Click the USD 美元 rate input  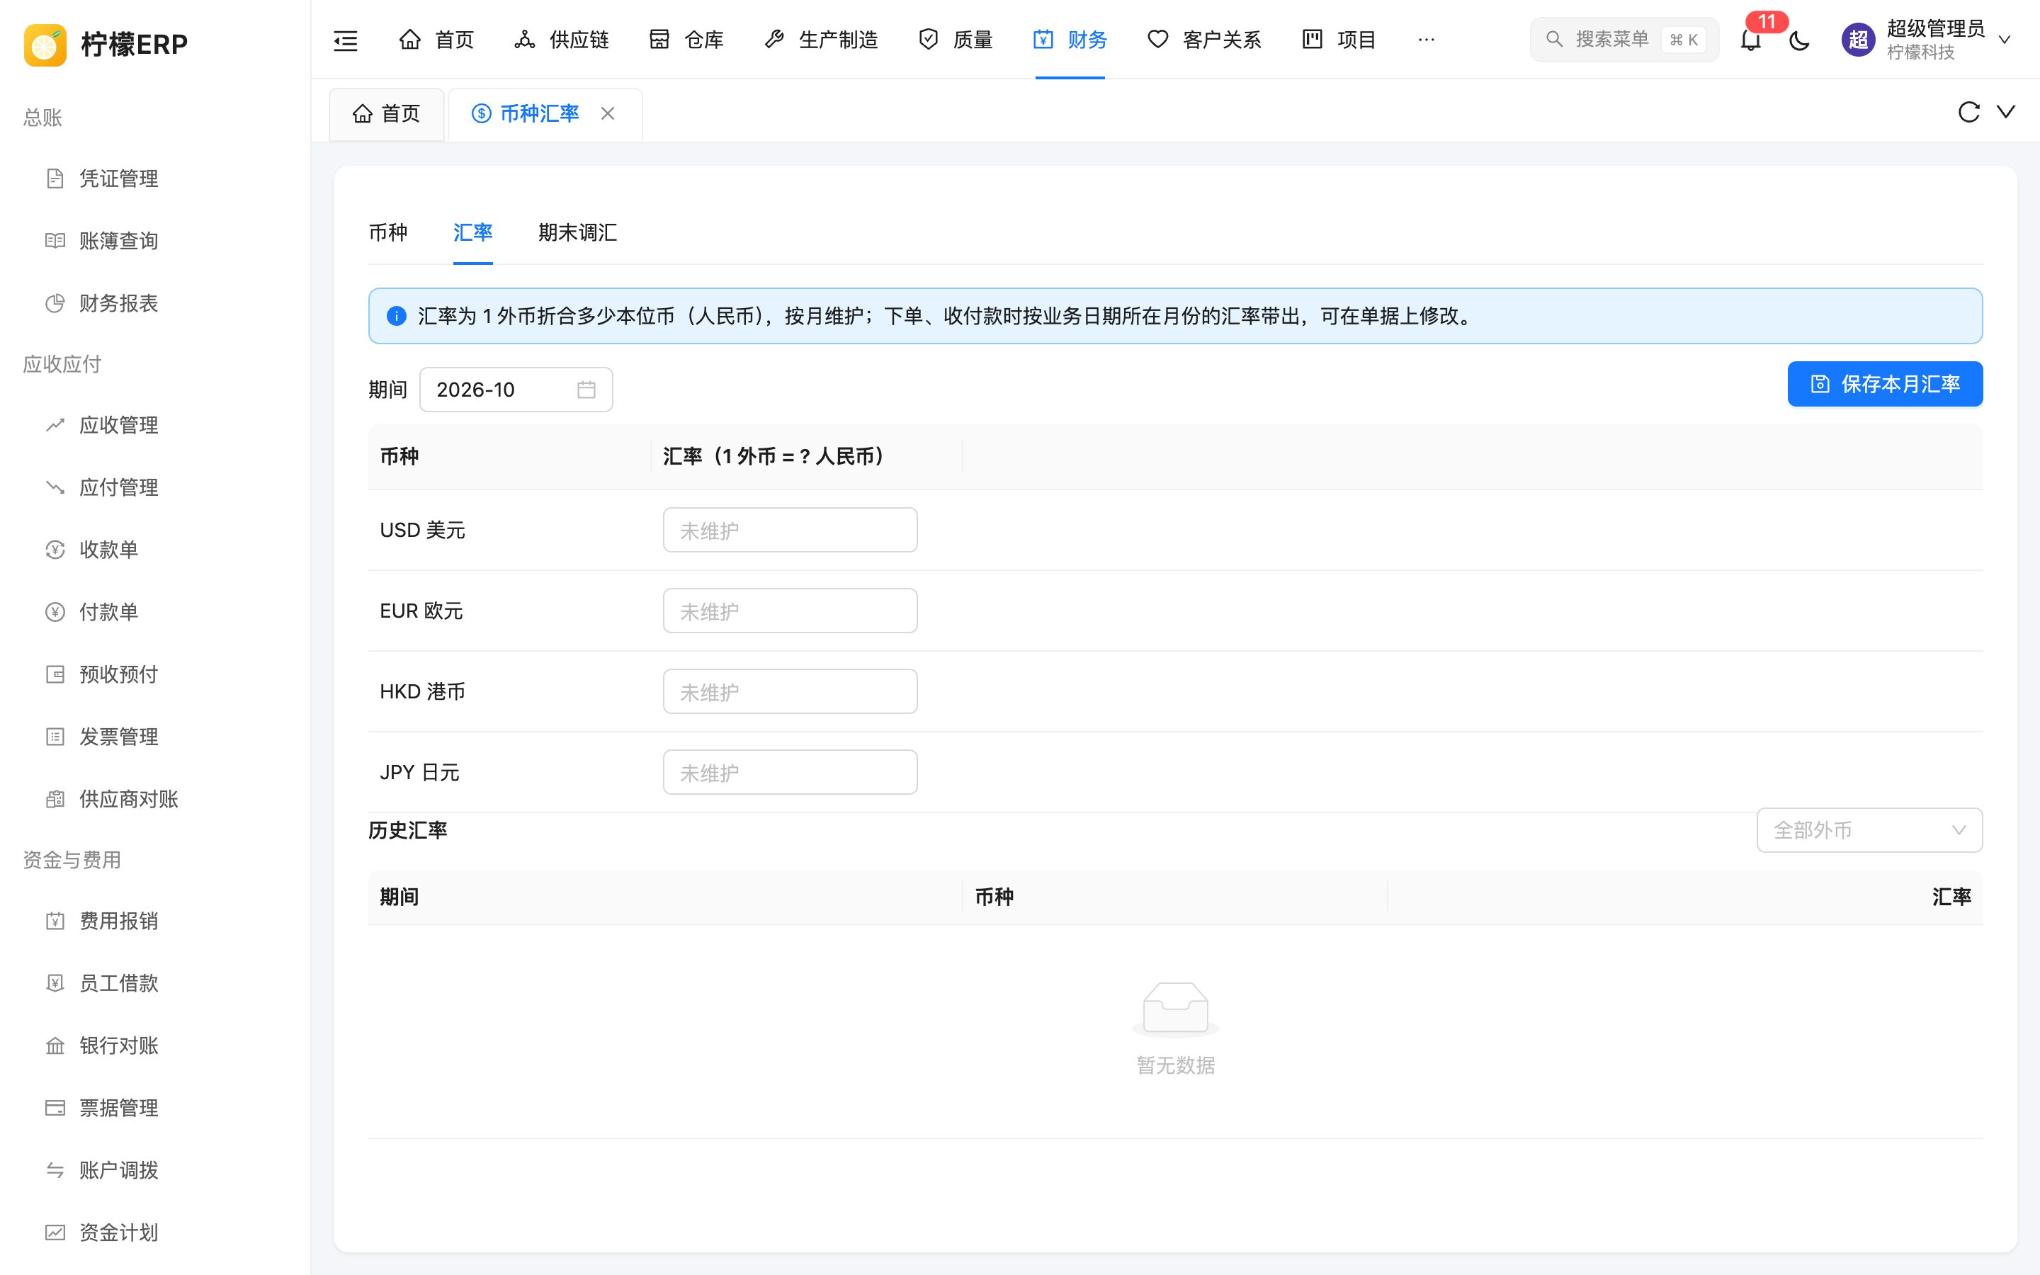pyautogui.click(x=790, y=531)
